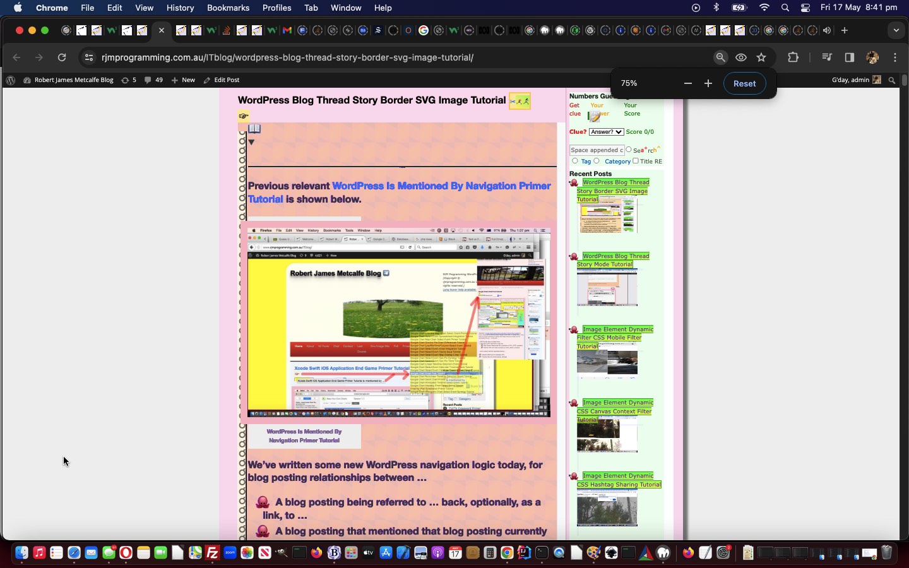
Task: Open the Chrome three-dot menu
Action: click(895, 57)
